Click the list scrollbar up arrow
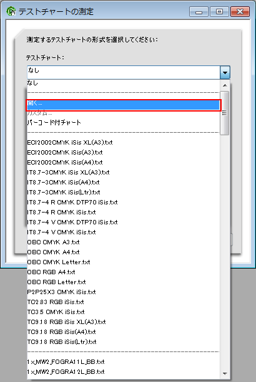 (x=225, y=85)
